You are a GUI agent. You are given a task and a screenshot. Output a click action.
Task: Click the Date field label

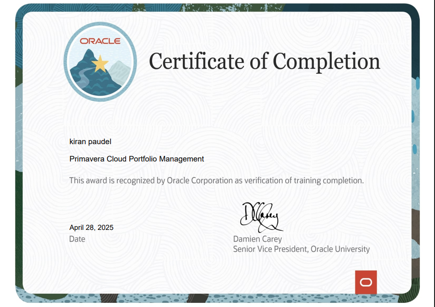[77, 239]
